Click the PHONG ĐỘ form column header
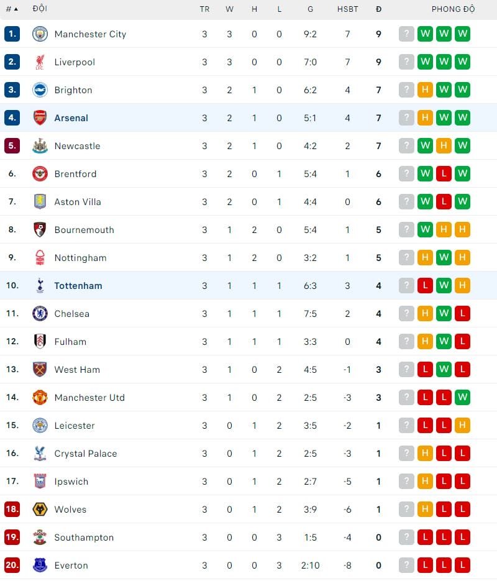The image size is (497, 581). pos(453,9)
